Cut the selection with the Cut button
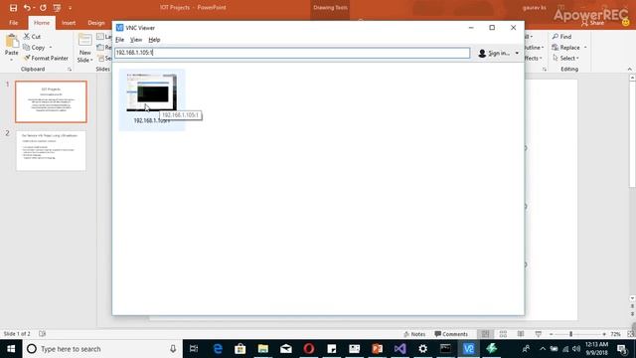This screenshot has width=636, height=358. [32, 37]
